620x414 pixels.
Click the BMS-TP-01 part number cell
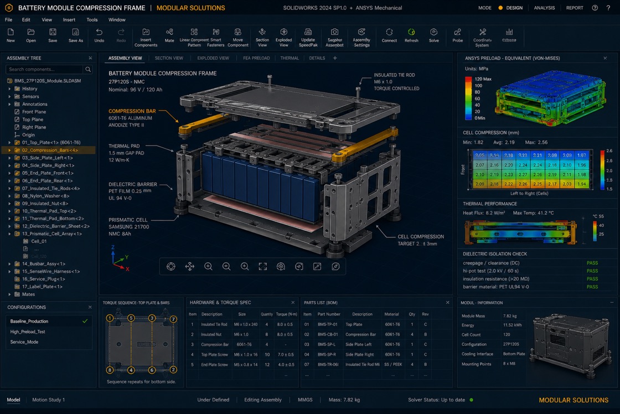click(x=327, y=324)
